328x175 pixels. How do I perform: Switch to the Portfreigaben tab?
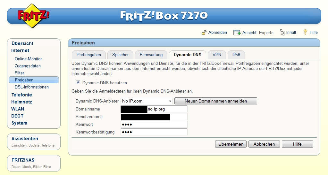(x=89, y=55)
